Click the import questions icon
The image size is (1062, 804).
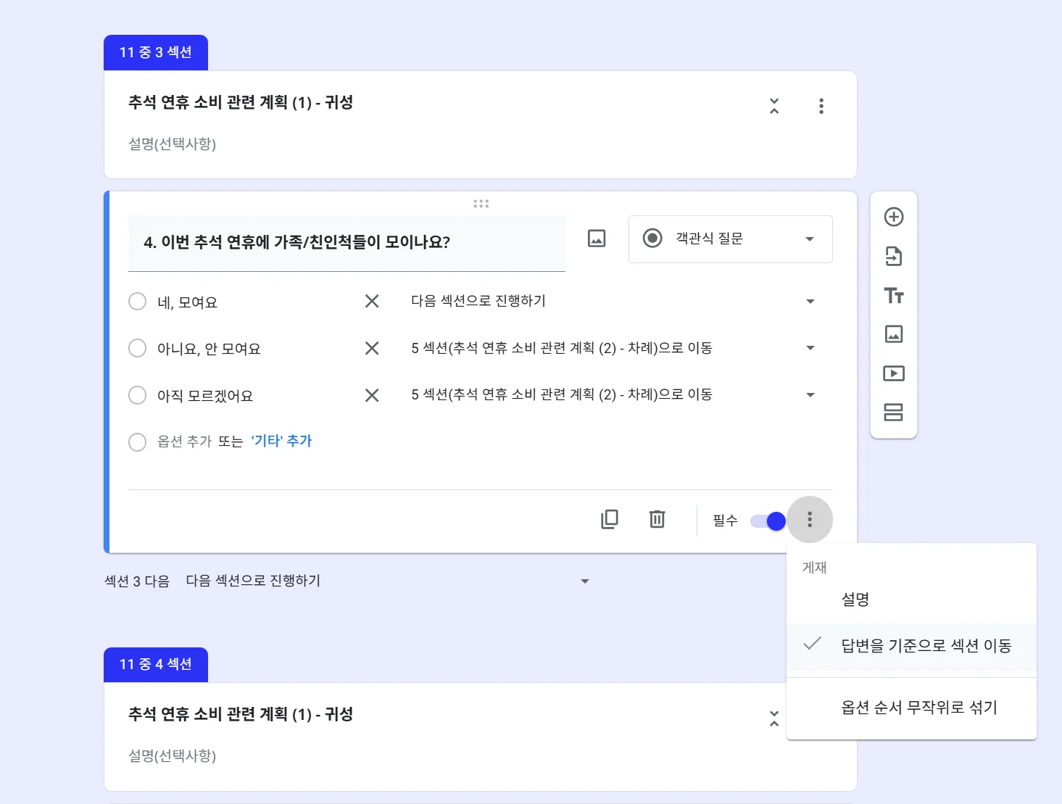(x=894, y=256)
